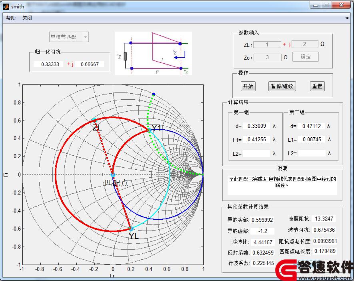Click the 阻抗点电长度 value 0.0993961
Image resolution: width=354 pixels, height=281 pixels.
pos(325,241)
